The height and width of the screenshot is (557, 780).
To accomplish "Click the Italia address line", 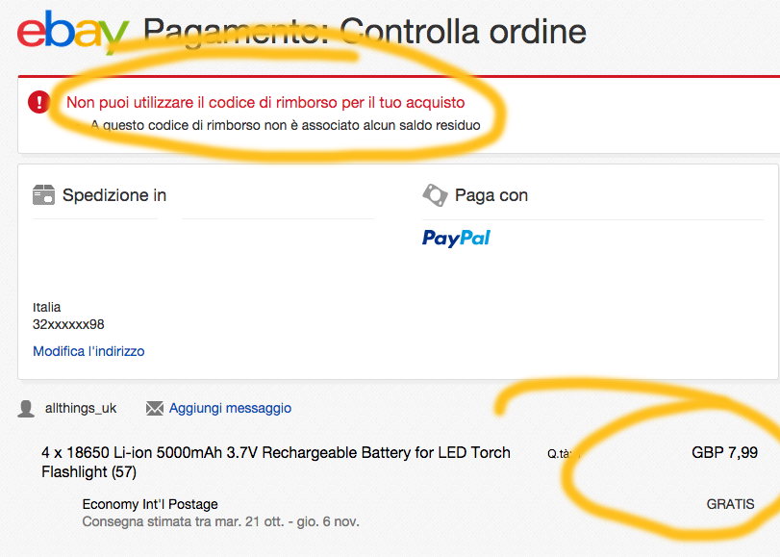I will 47,307.
